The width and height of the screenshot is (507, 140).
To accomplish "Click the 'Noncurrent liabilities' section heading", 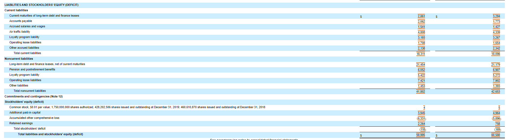I will pos(19,59).
